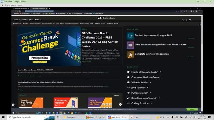Open the Practice dropdown menu
214x120 pixels.
[x=38, y=20]
